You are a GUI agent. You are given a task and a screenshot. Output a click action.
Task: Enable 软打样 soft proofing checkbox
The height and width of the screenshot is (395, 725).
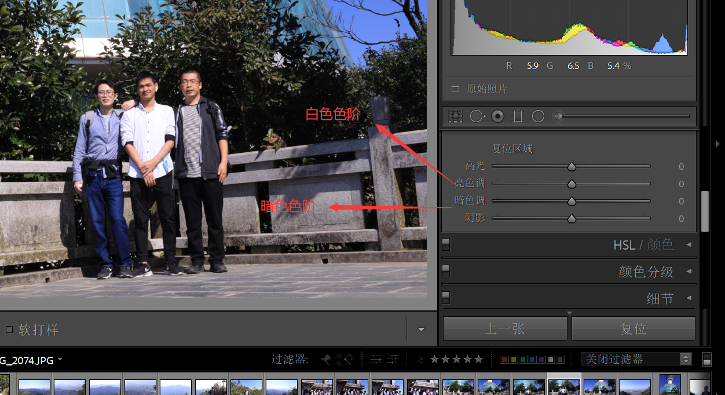click(9, 330)
